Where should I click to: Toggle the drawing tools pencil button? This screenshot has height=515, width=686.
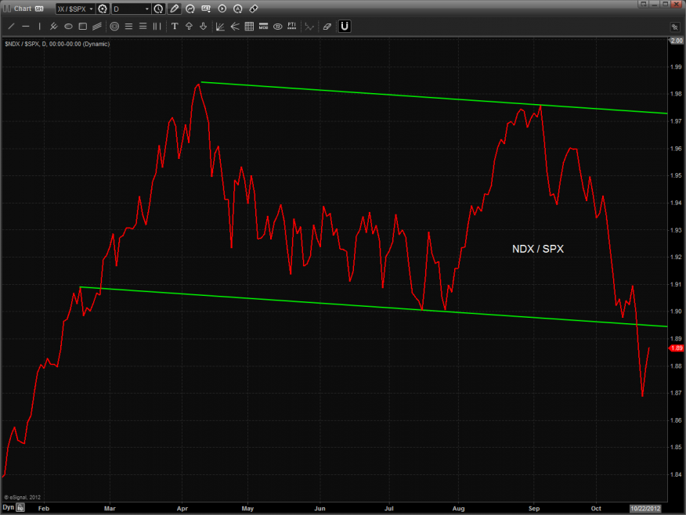pos(174,9)
